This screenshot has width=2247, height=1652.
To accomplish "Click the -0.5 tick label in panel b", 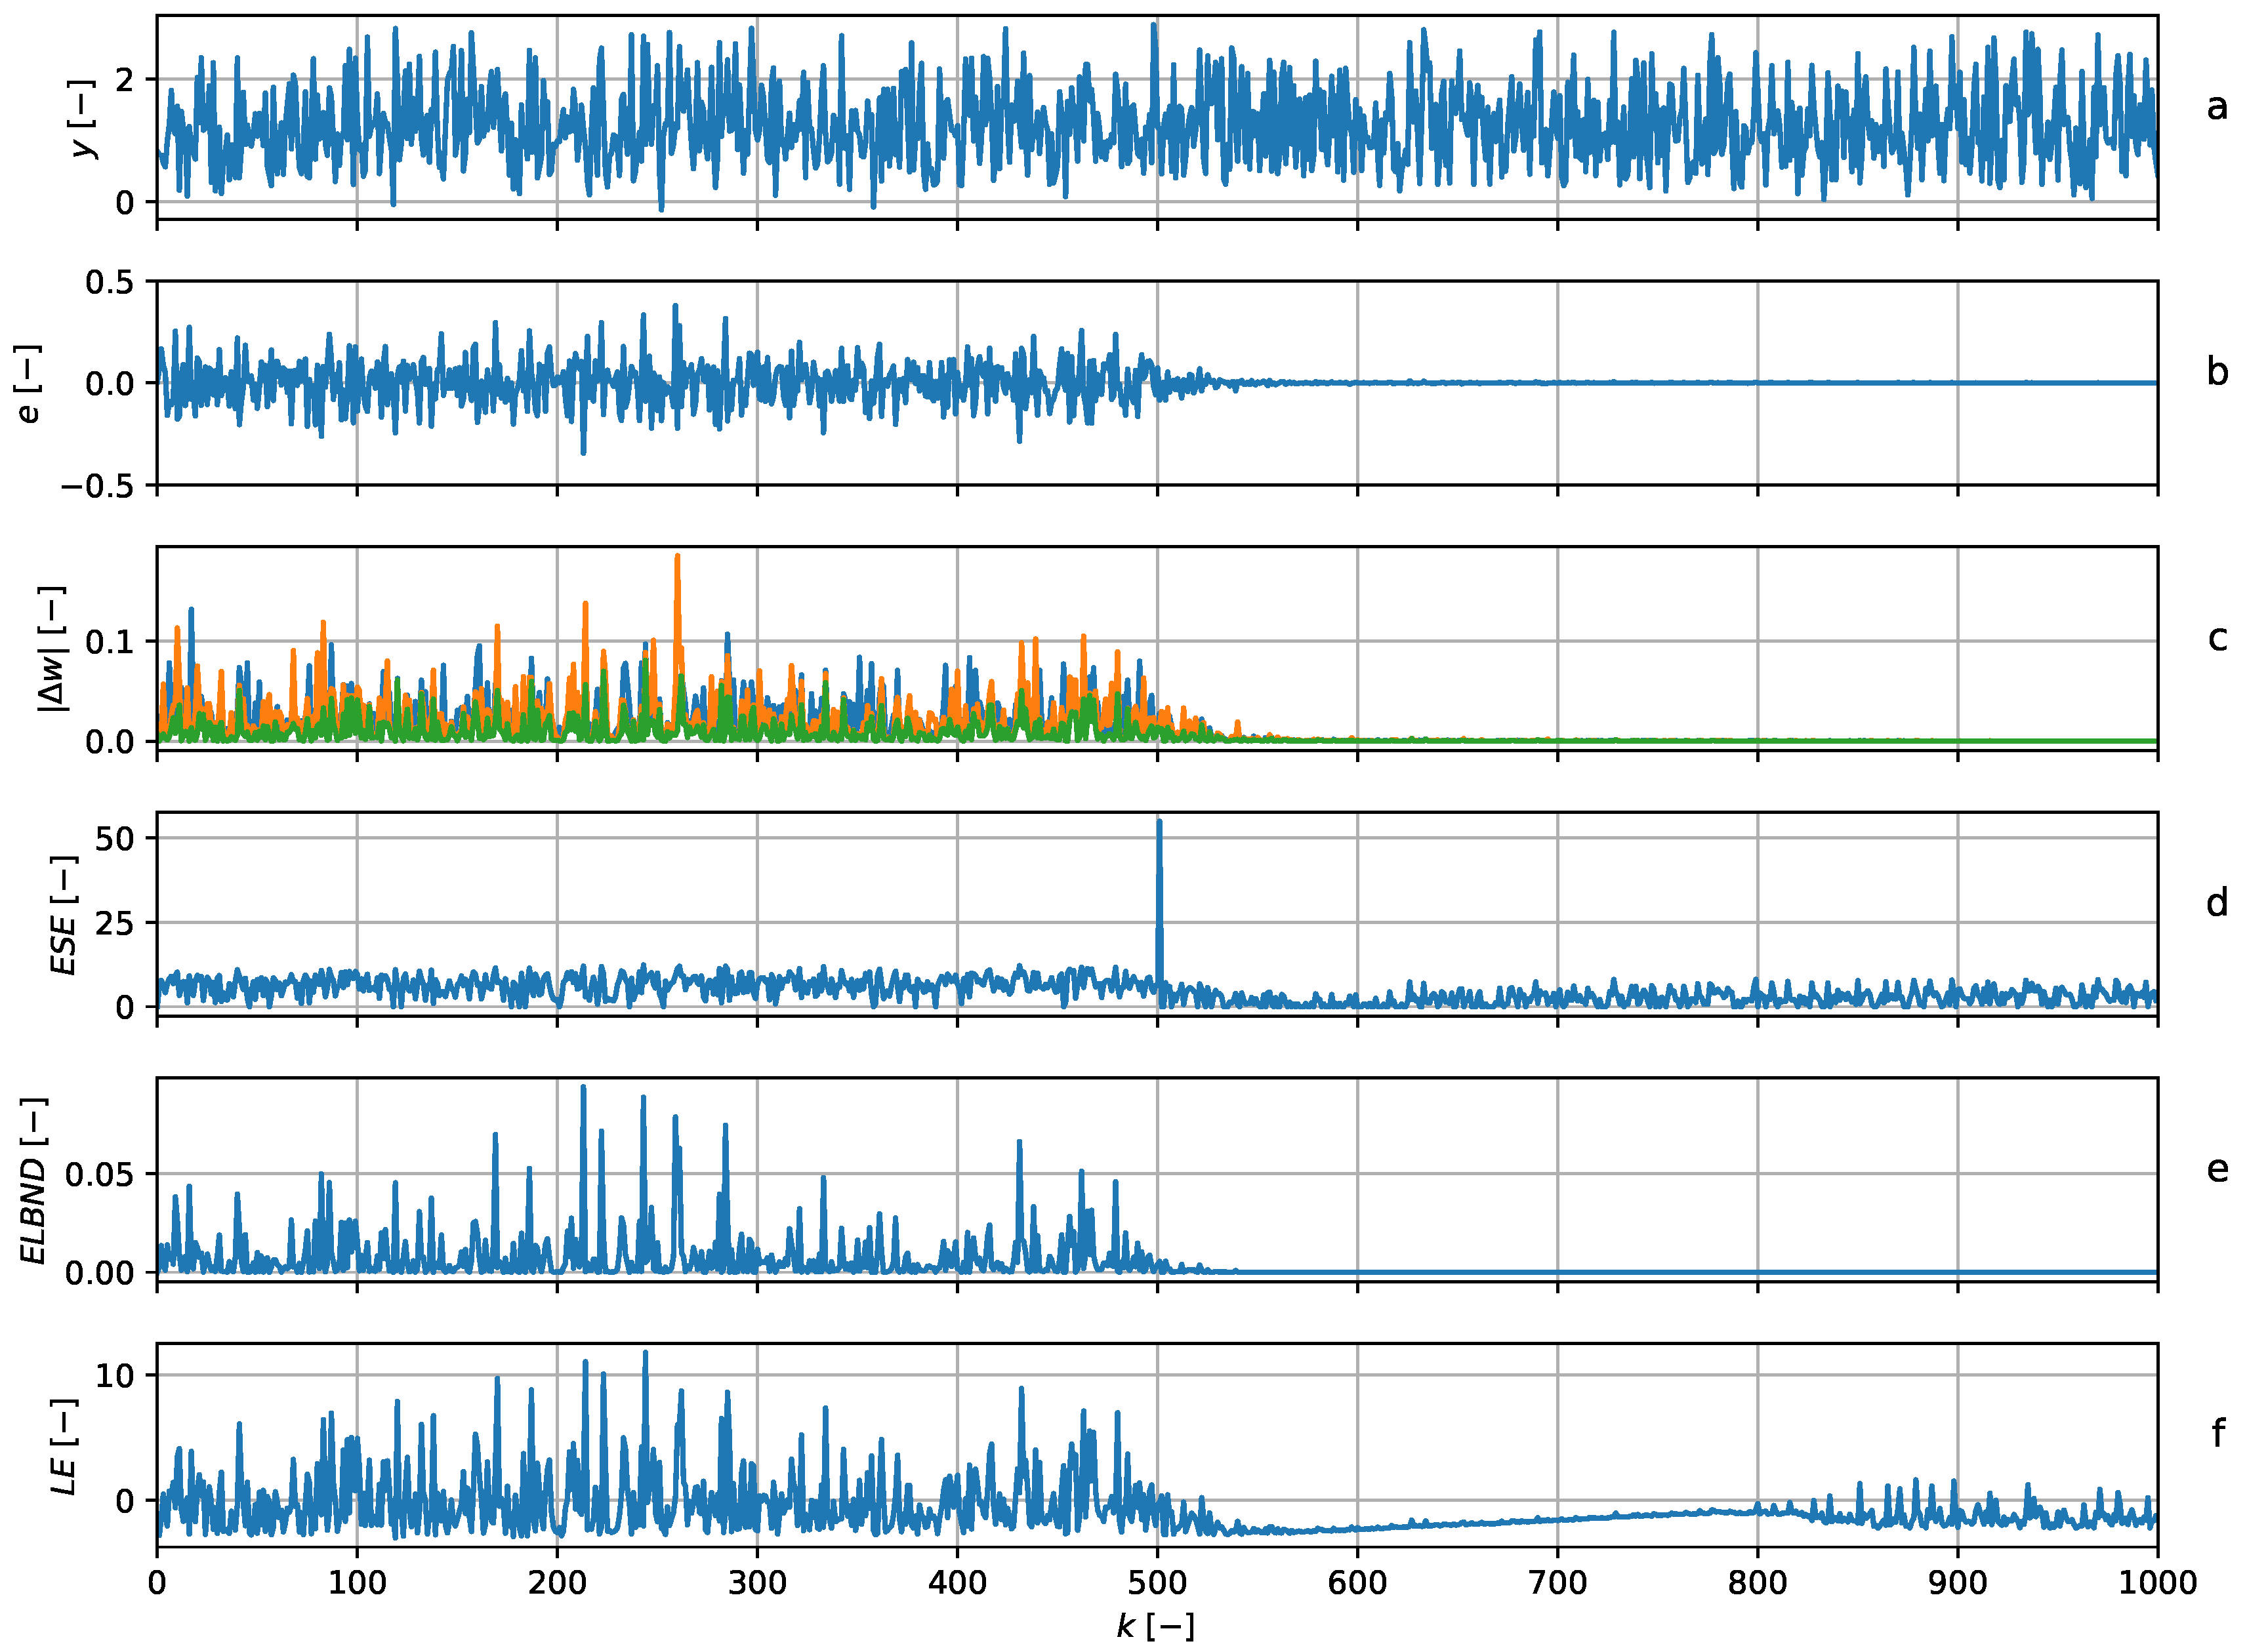I will point(97,487).
